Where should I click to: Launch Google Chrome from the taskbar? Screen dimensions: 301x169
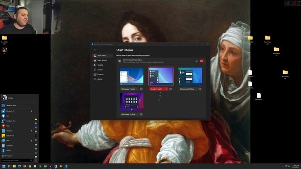coord(30,166)
